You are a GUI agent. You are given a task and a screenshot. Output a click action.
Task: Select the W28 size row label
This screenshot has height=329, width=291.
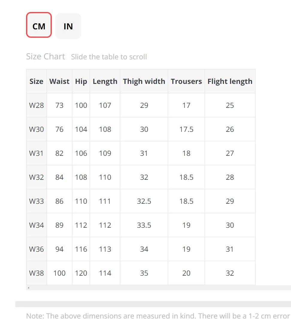pos(37,105)
